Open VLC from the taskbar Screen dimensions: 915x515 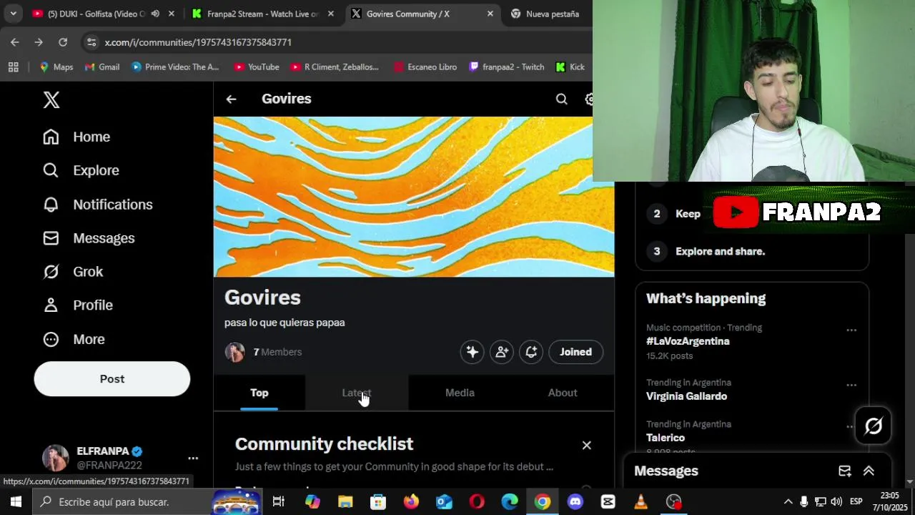[641, 502]
